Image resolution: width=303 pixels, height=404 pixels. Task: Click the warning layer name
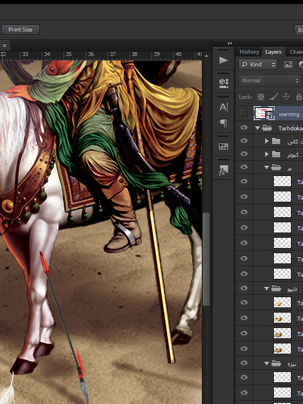pyautogui.click(x=289, y=114)
